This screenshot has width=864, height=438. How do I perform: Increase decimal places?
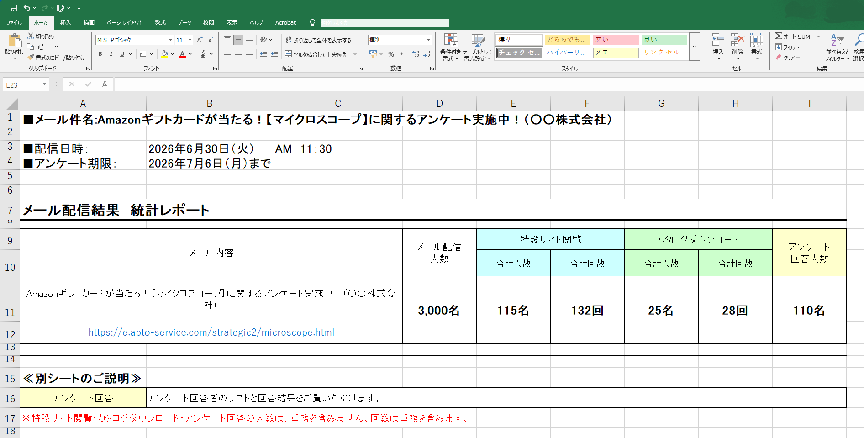coord(416,54)
